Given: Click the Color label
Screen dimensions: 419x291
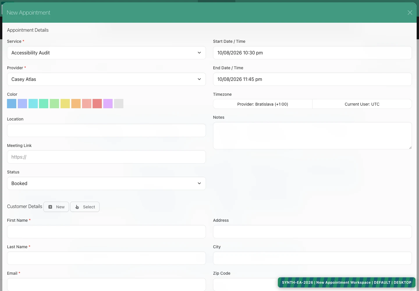Looking at the screenshot, I should tap(12, 94).
